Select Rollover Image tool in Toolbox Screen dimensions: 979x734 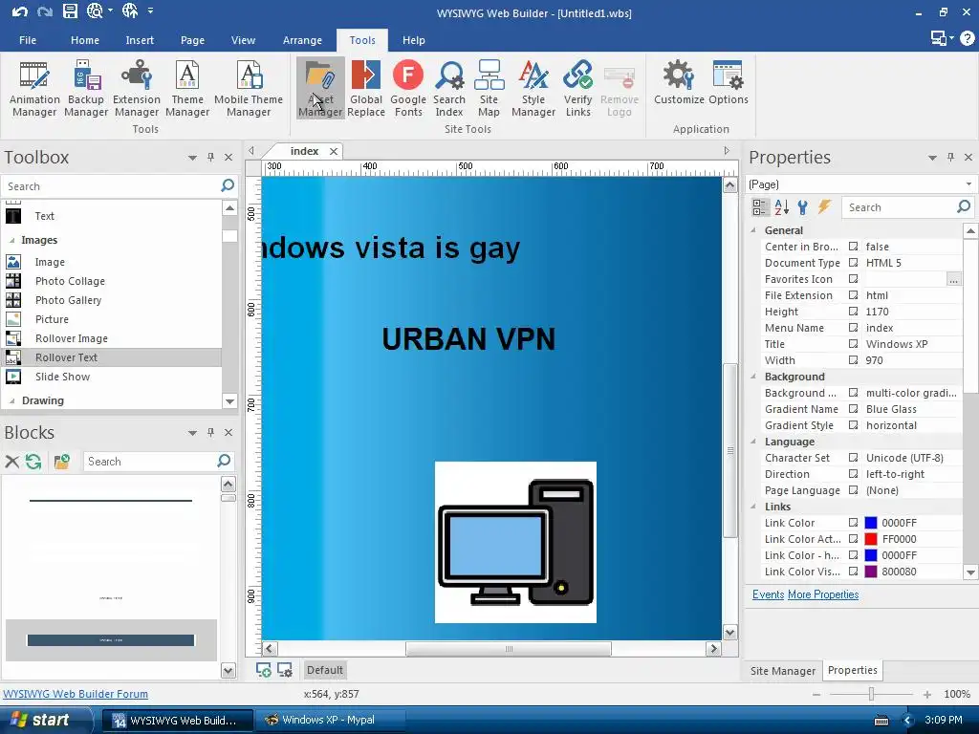click(71, 338)
